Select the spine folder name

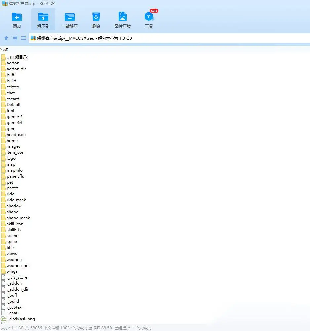pyautogui.click(x=12, y=242)
